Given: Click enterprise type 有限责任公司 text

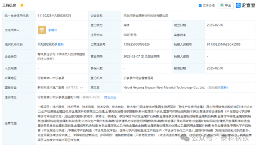Looking at the screenshot, I should [x=61, y=56].
